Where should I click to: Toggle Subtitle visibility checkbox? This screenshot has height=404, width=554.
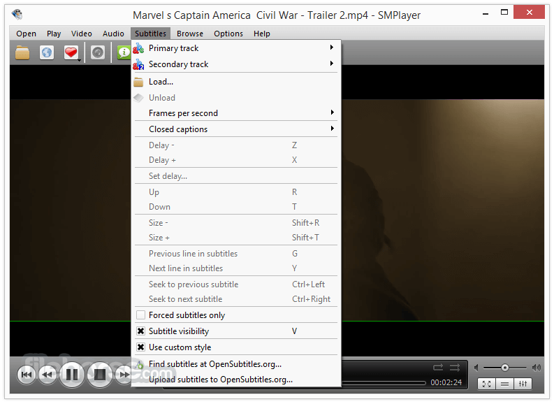point(140,331)
